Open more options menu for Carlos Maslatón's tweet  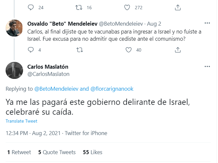point(207,67)
